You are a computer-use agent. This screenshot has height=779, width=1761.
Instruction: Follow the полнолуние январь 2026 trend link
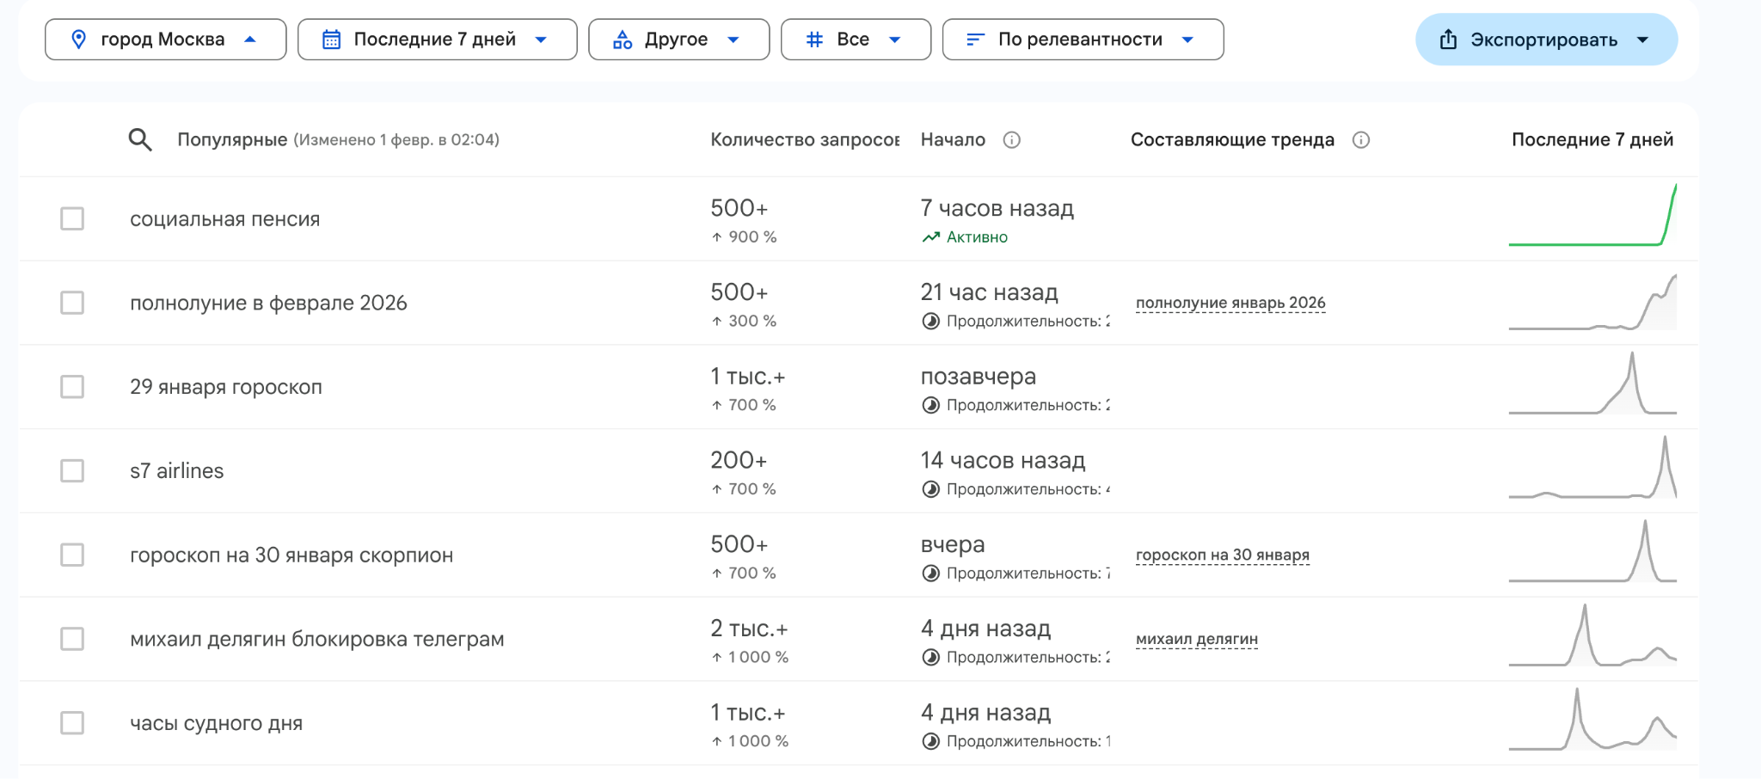click(x=1231, y=302)
